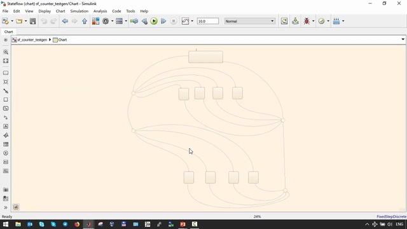Viewport: 407px width, 229px height.
Task: Click the Fit to View palette icon
Action: tap(6, 61)
